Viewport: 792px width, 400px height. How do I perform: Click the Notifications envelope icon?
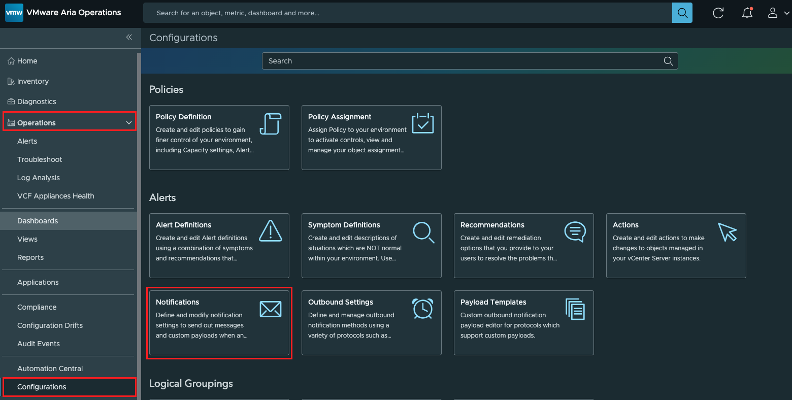point(271,309)
